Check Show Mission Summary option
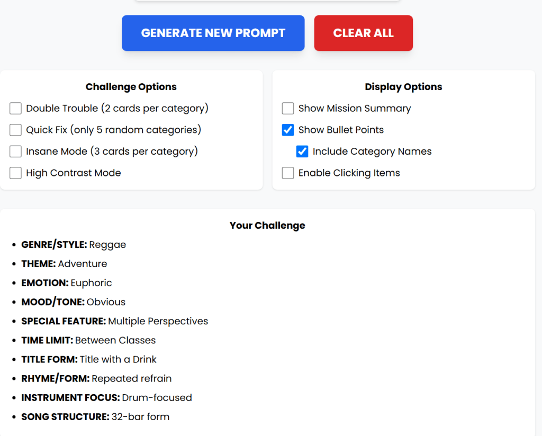Screen dimensions: 542x436 tap(288, 109)
